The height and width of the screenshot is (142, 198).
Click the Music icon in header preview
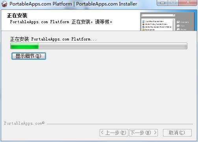[178, 26]
